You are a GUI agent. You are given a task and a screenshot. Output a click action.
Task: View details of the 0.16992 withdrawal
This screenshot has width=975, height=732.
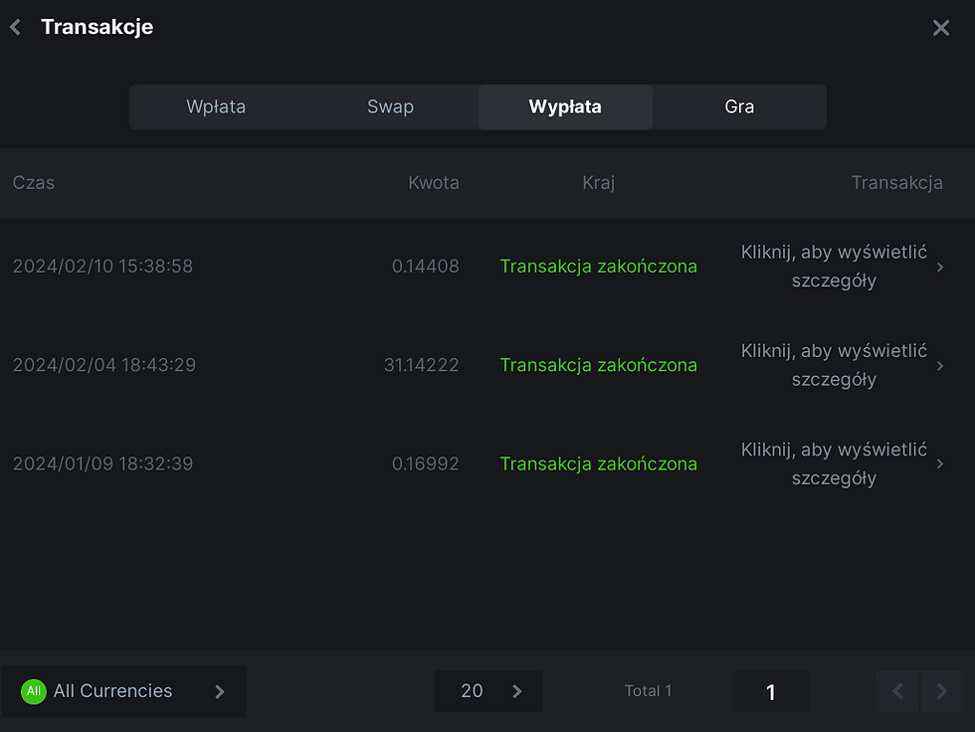pyautogui.click(x=834, y=463)
